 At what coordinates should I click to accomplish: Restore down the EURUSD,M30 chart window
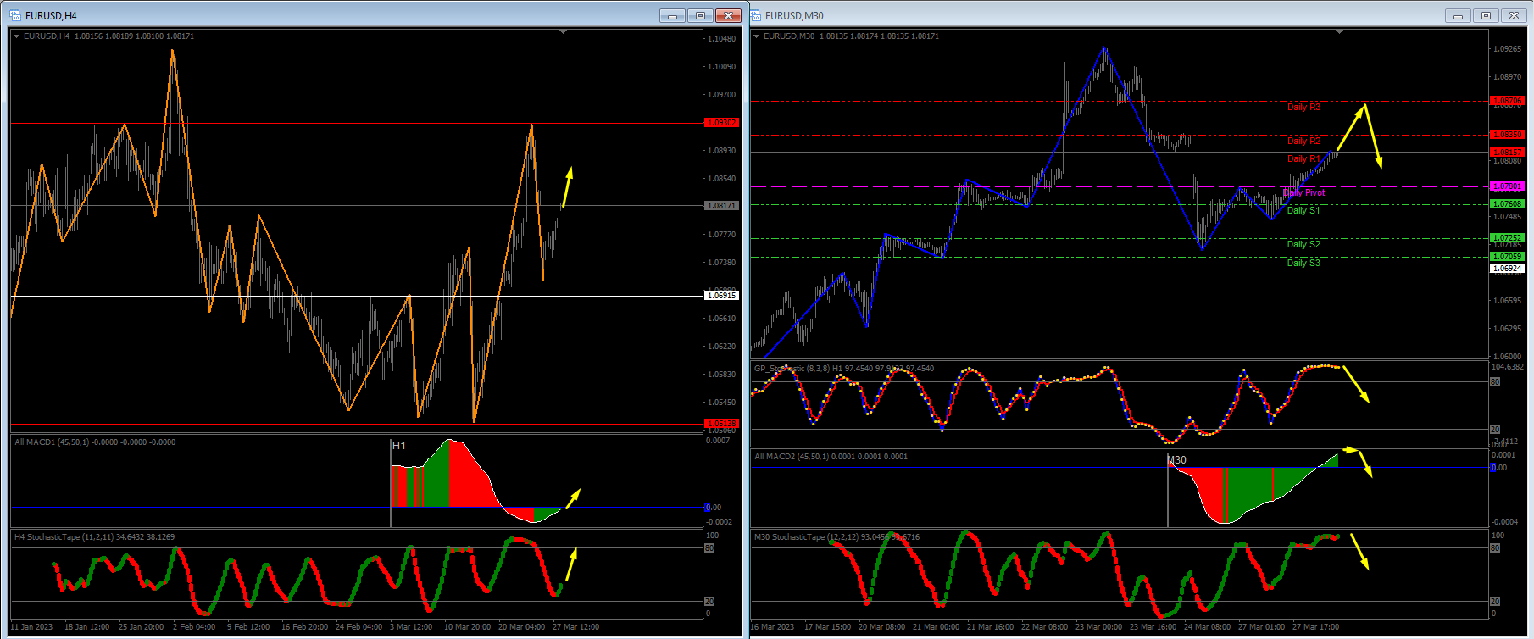[1486, 15]
